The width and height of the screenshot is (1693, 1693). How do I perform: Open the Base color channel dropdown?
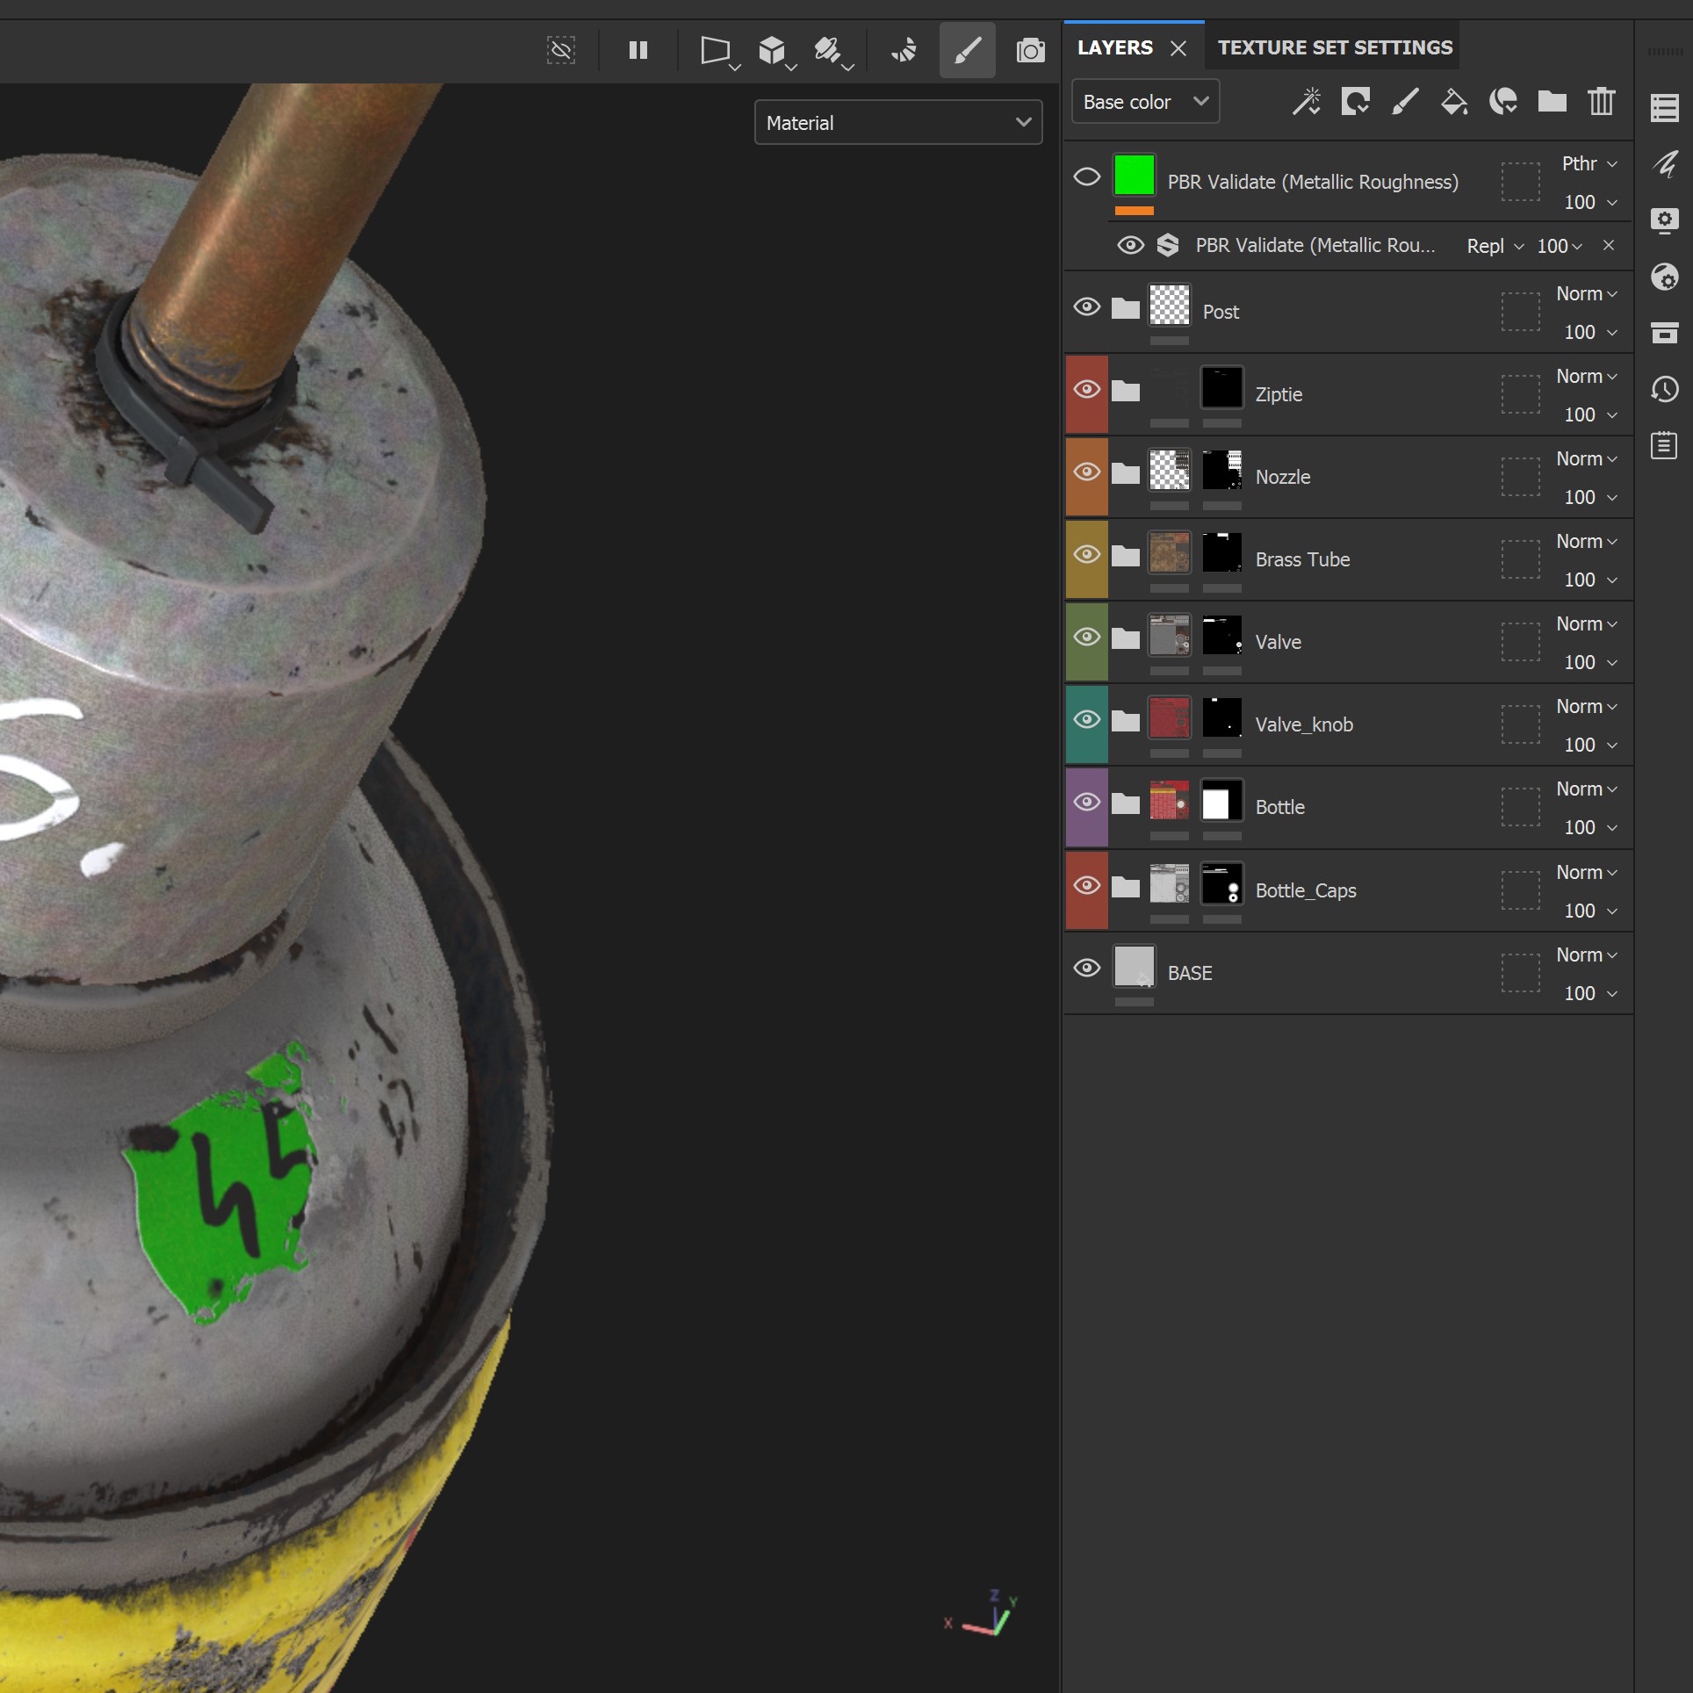coord(1144,101)
